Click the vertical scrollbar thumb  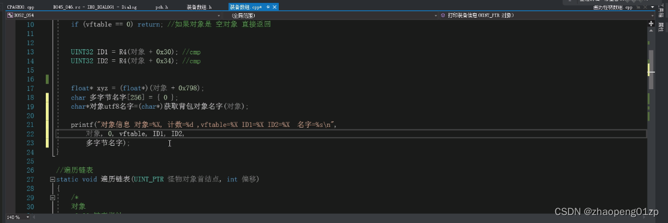[x=651, y=70]
